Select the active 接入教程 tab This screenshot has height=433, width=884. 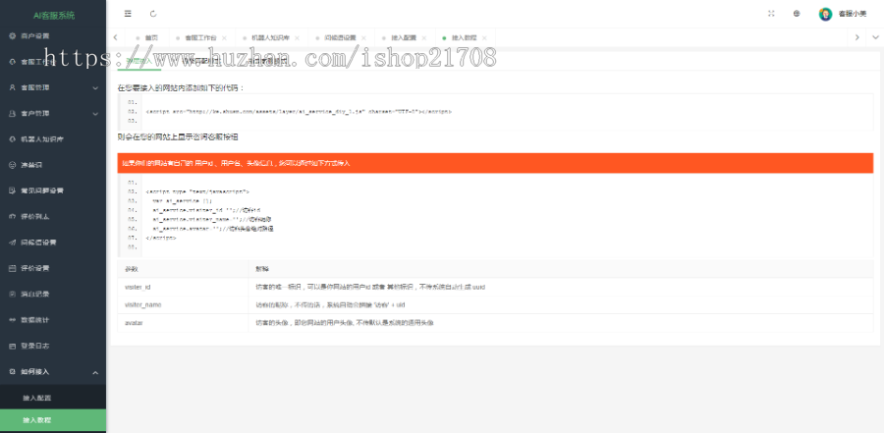[x=465, y=37]
